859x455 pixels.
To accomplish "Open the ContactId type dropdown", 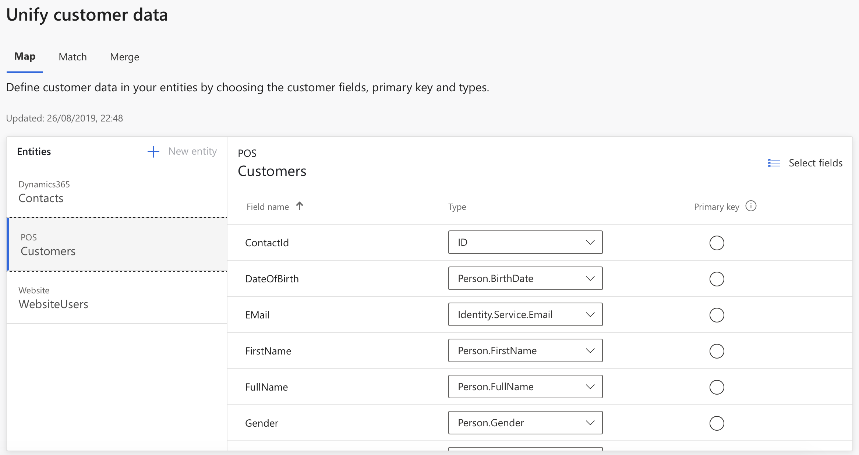I will (x=525, y=242).
